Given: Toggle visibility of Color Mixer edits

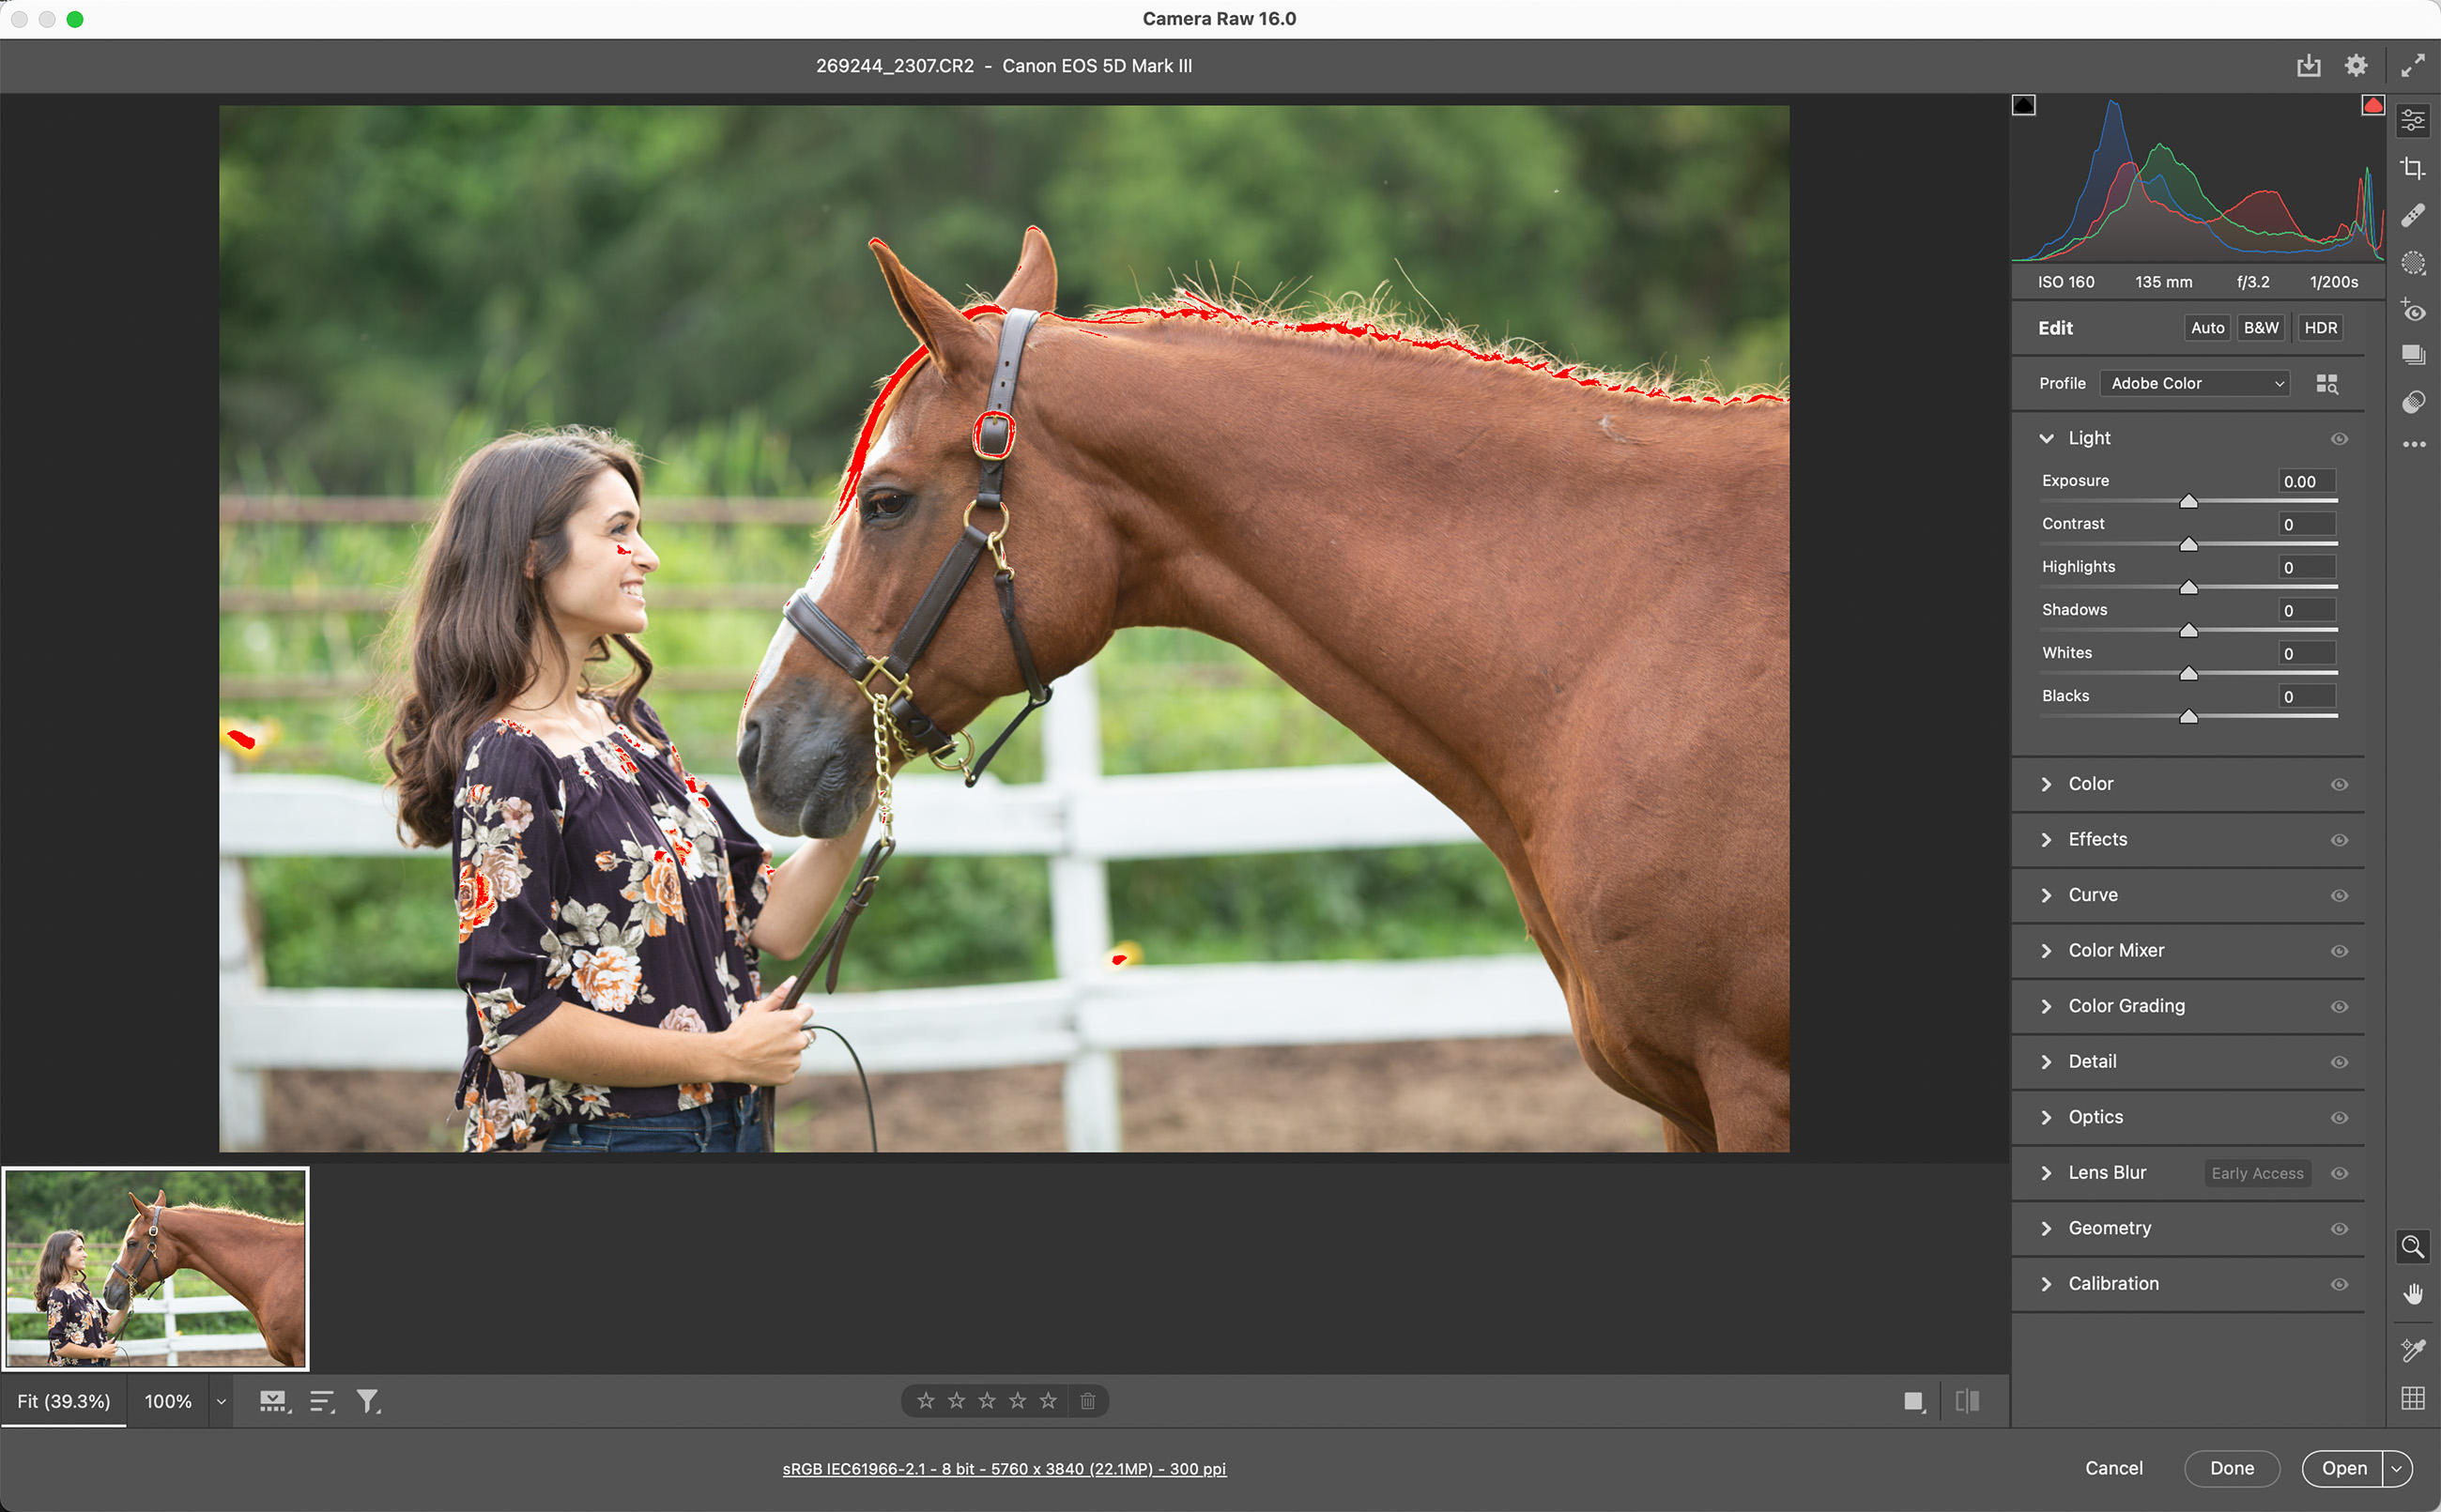Looking at the screenshot, I should [x=2339, y=951].
